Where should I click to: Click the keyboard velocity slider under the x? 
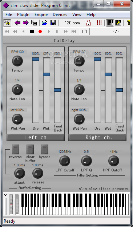(x=5, y=206)
